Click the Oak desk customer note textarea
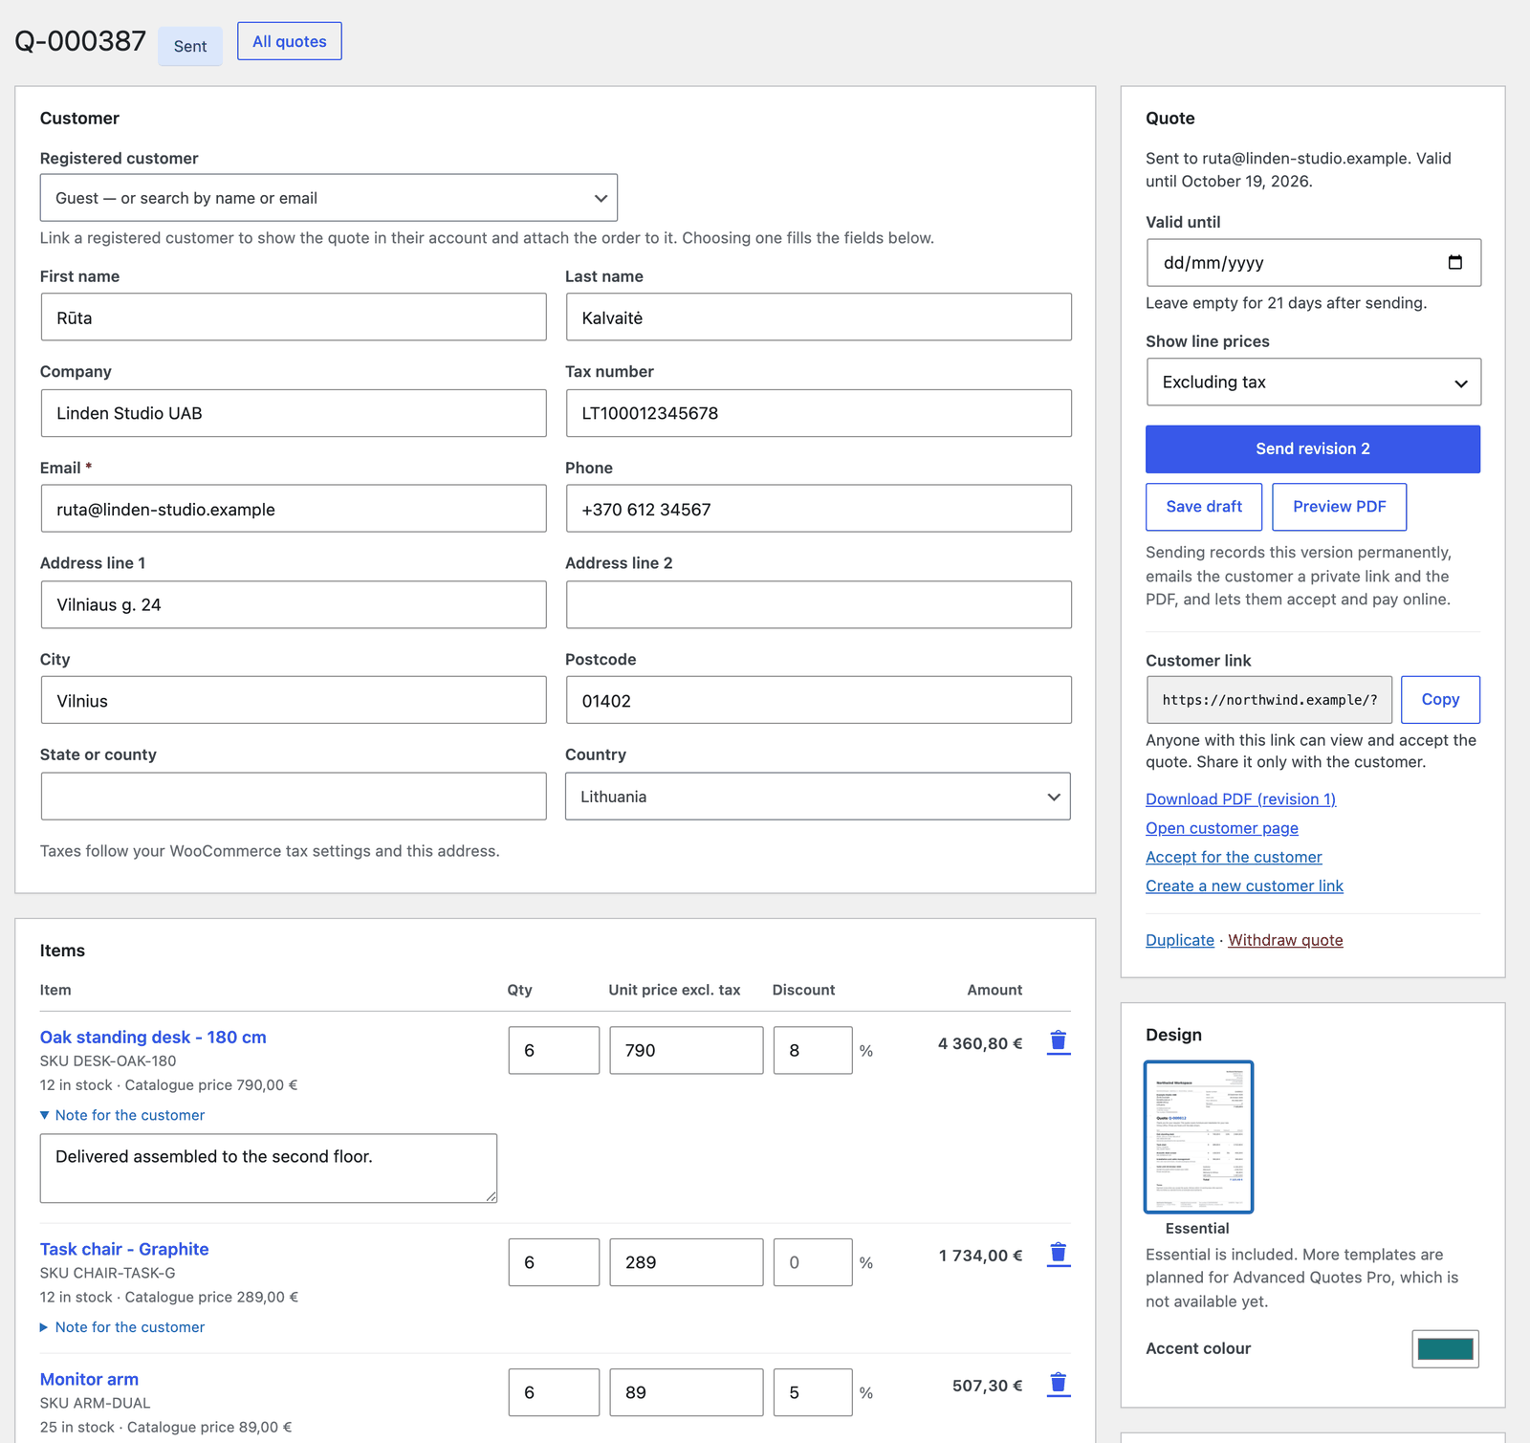Viewport: 1530px width, 1443px height. tap(269, 1169)
